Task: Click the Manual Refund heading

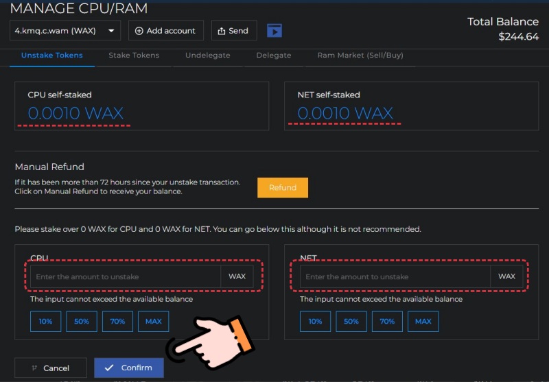Action: 49,167
